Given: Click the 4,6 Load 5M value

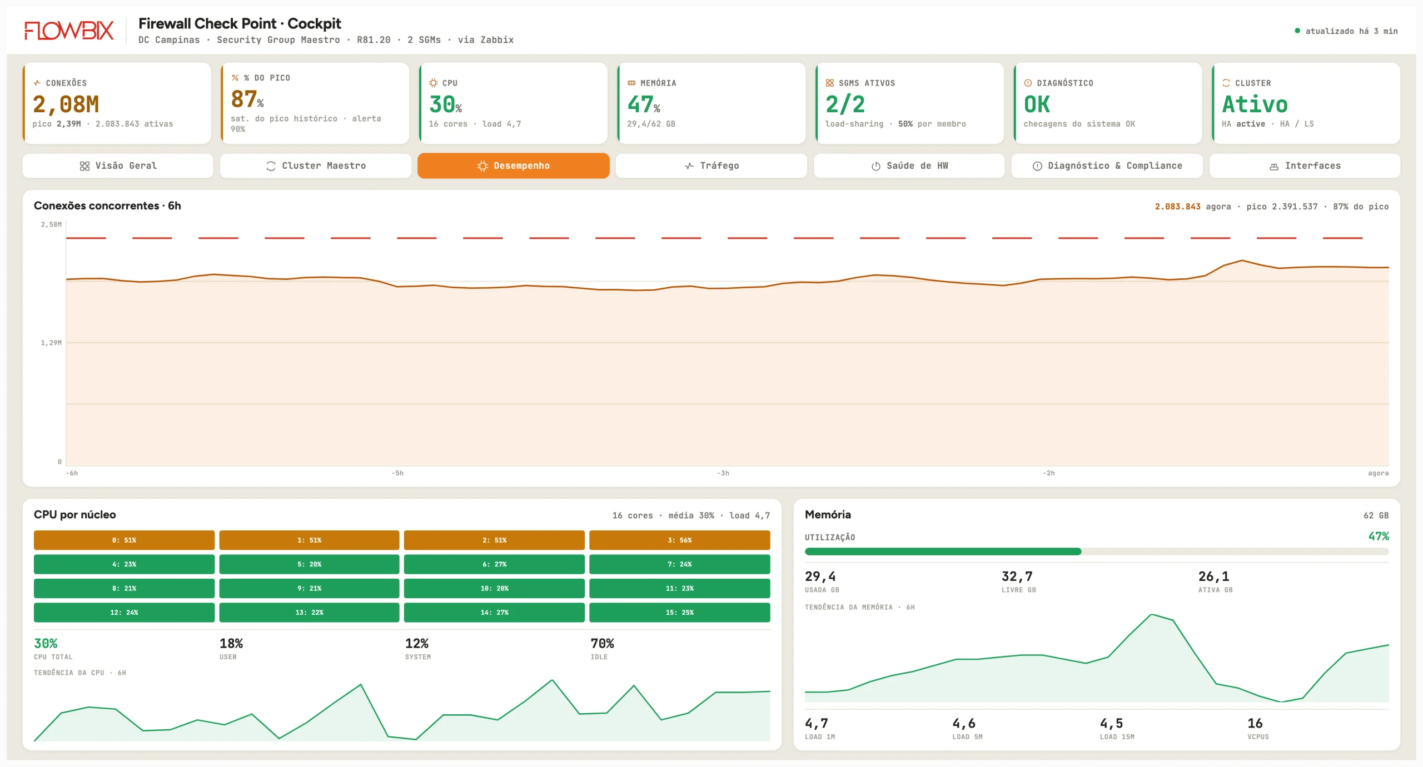Looking at the screenshot, I should click(x=964, y=723).
